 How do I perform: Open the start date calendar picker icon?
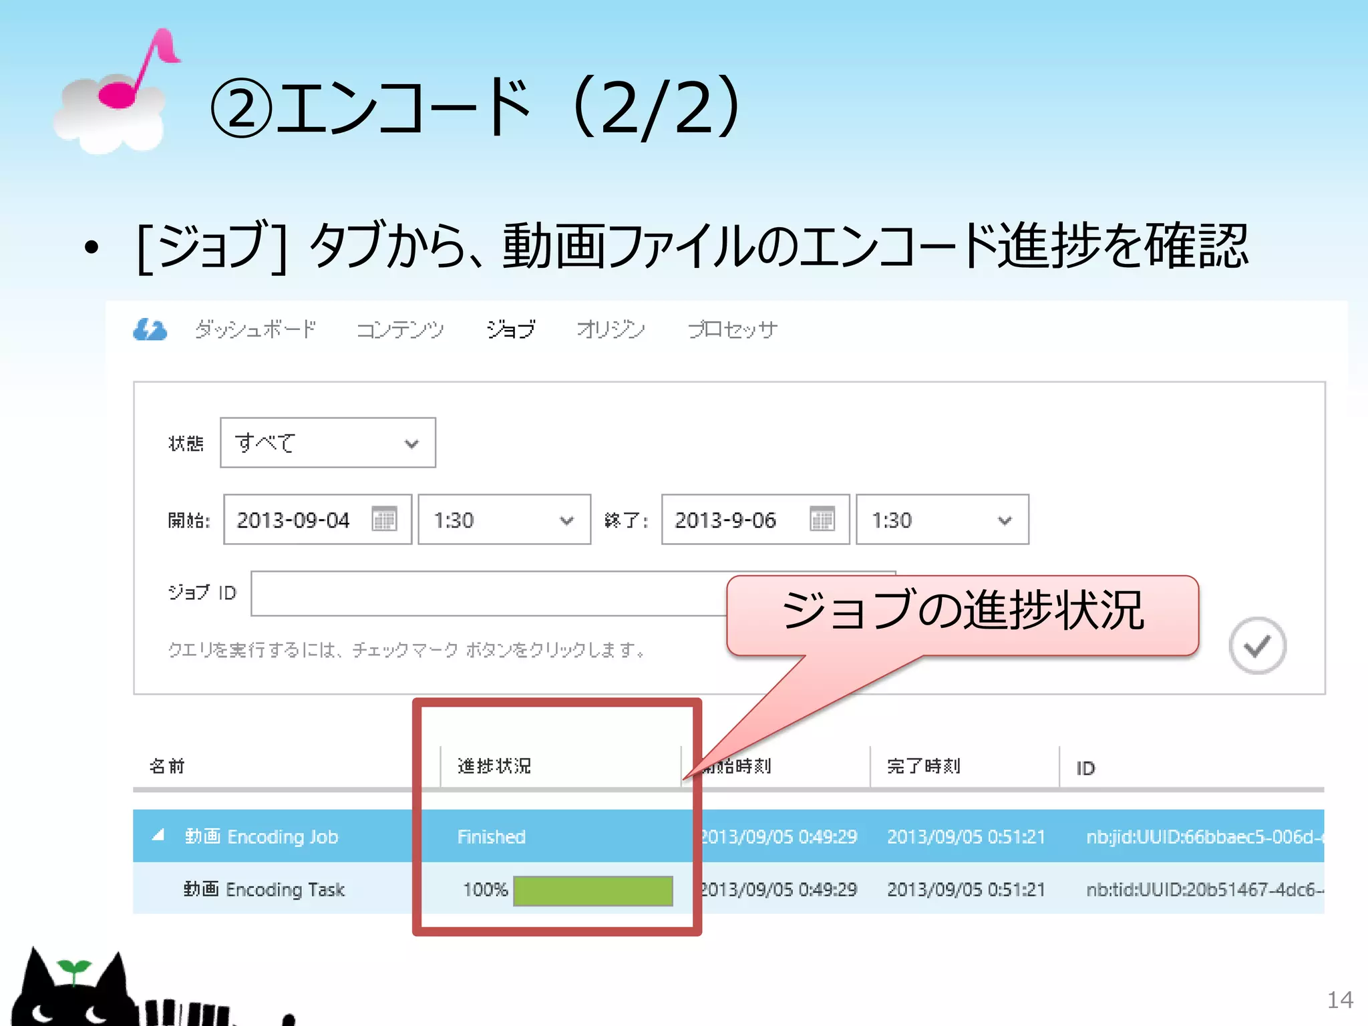(x=384, y=520)
